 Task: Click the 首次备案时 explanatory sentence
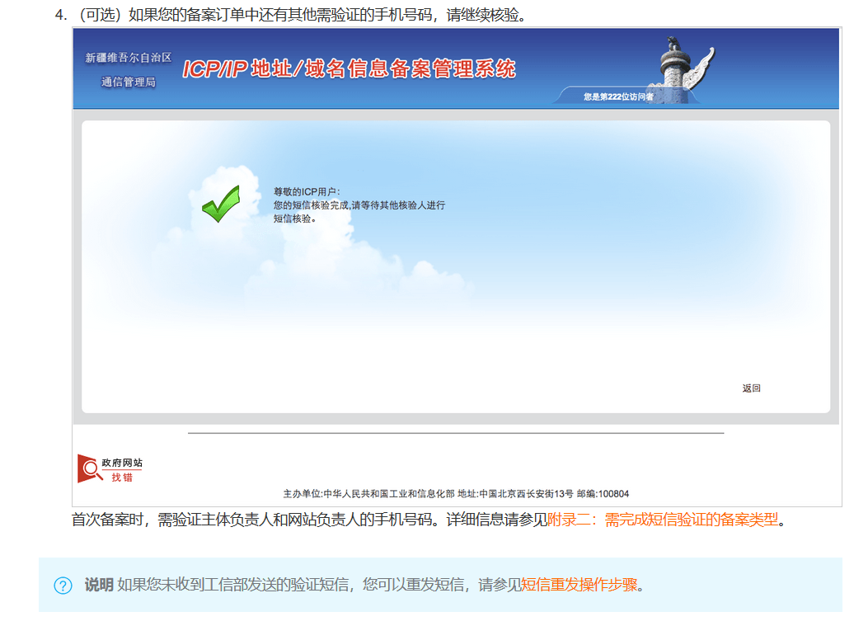[x=429, y=520]
